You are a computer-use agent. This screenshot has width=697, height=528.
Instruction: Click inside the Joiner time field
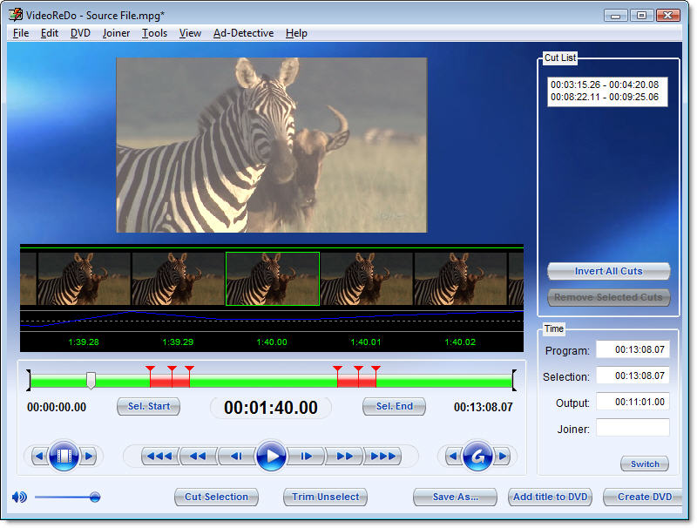(633, 428)
